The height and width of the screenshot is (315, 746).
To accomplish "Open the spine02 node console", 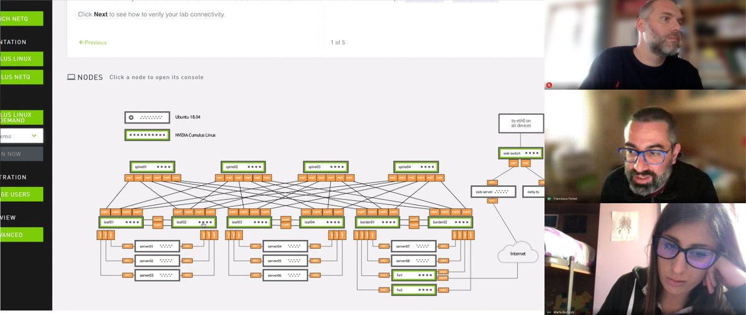I will 243,167.
